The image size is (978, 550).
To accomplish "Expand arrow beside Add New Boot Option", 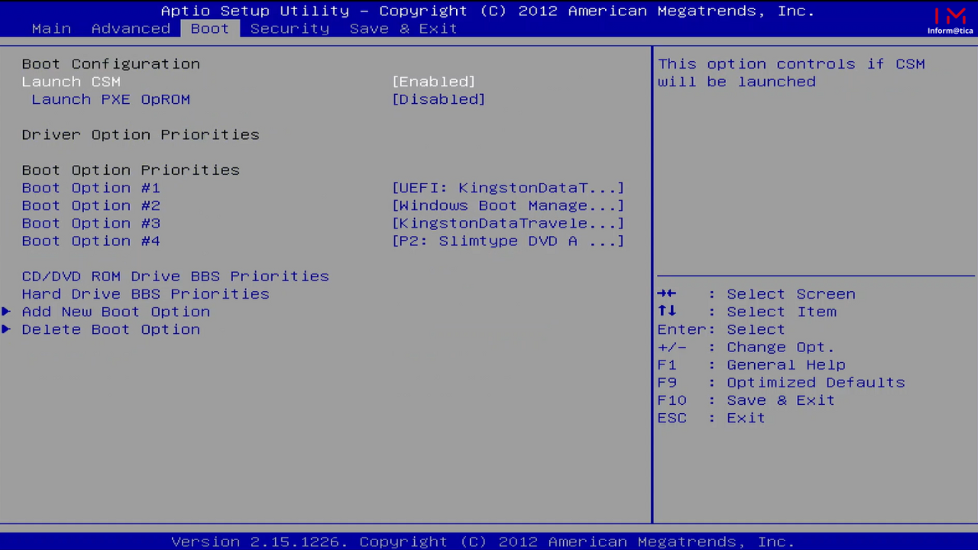I will tap(6, 312).
